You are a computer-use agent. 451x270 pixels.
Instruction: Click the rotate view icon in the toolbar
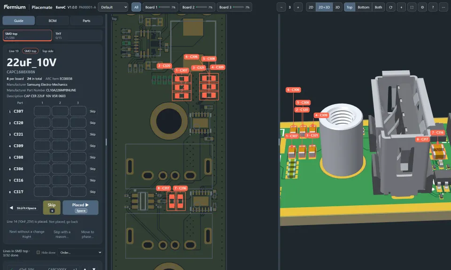390,7
